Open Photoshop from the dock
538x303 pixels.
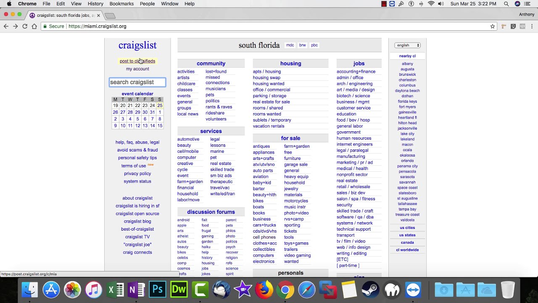pyautogui.click(x=158, y=290)
